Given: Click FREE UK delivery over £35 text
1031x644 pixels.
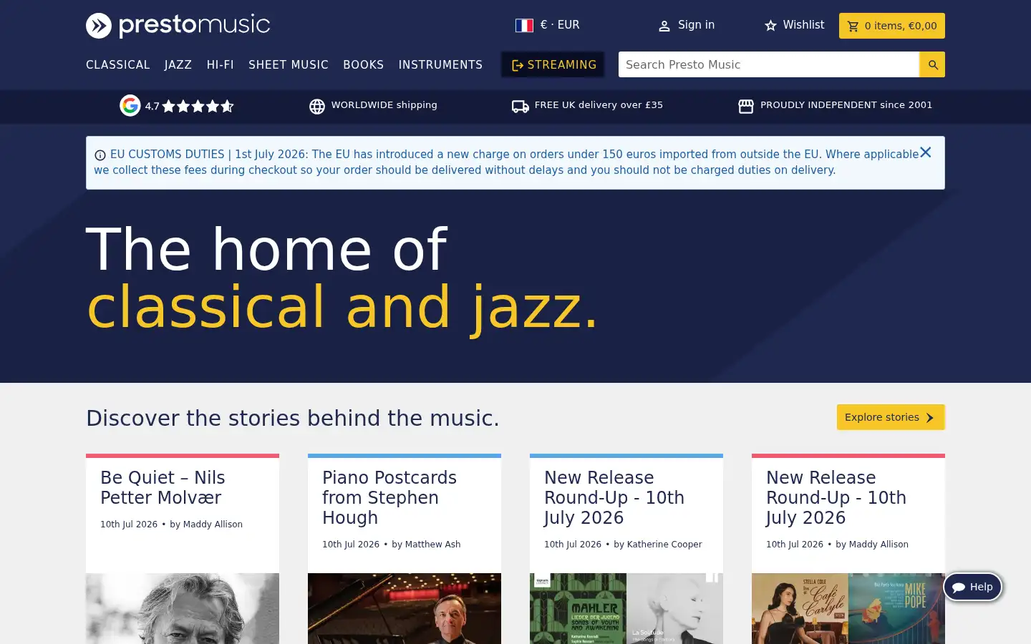Looking at the screenshot, I should coord(599,105).
